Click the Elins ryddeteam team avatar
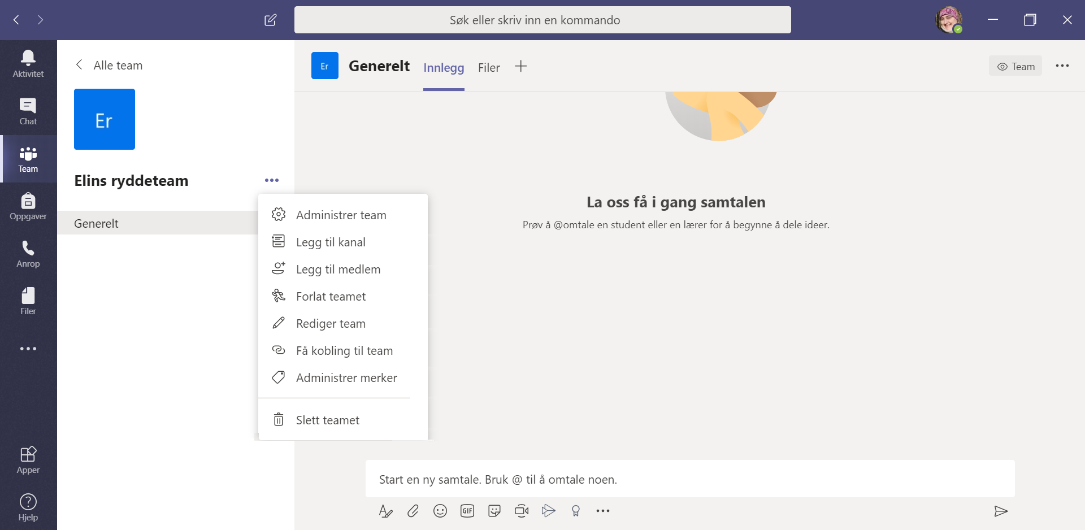The width and height of the screenshot is (1085, 530). click(105, 119)
